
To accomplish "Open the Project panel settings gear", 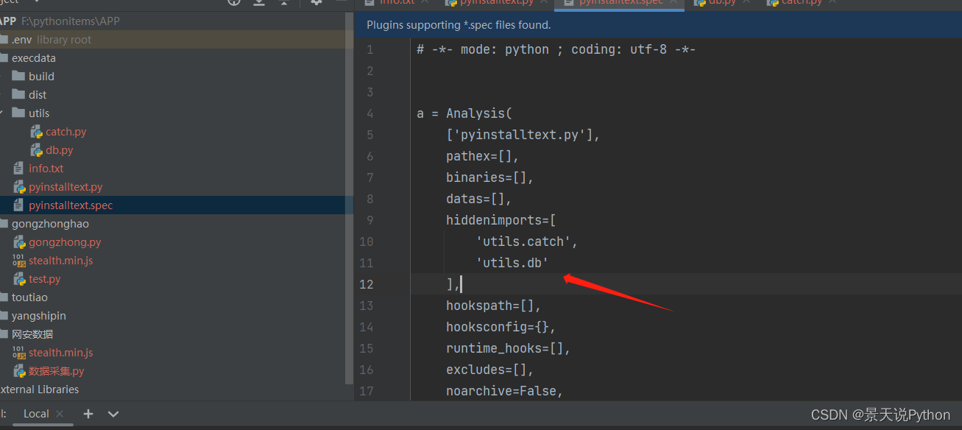I will [316, 4].
